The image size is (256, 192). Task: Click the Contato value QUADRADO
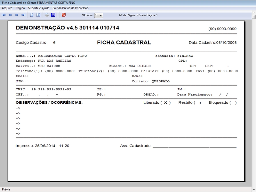coord(161,81)
